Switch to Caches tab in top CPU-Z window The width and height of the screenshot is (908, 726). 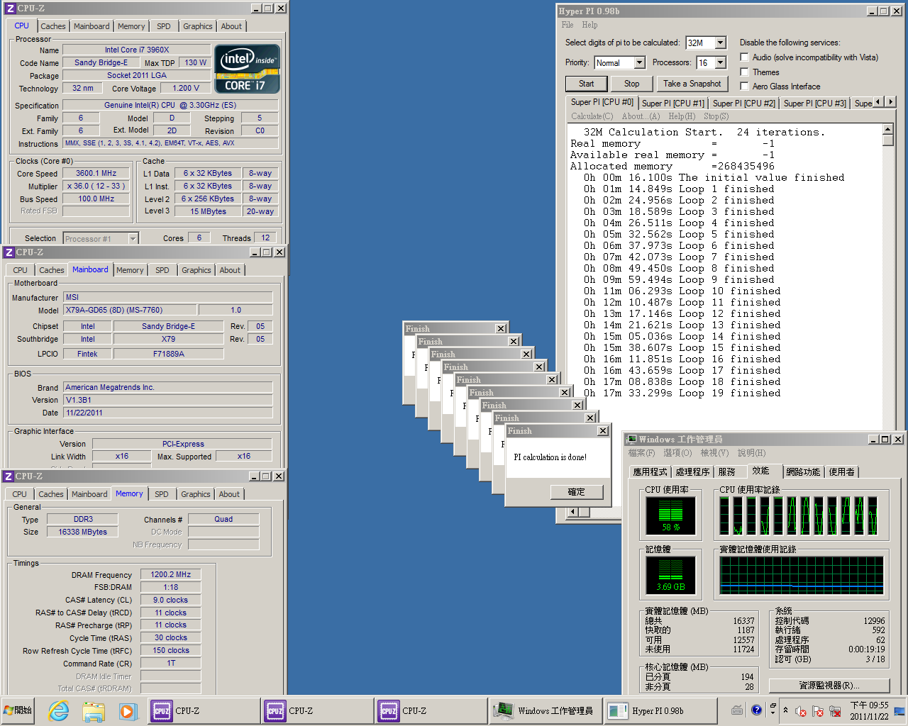click(53, 26)
